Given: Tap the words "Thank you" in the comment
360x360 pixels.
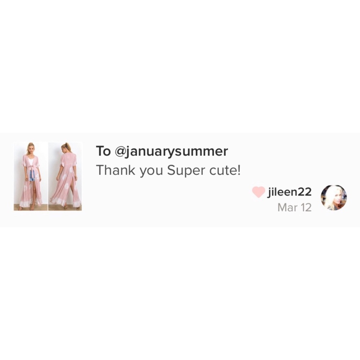Looking at the screenshot, I should point(130,170).
